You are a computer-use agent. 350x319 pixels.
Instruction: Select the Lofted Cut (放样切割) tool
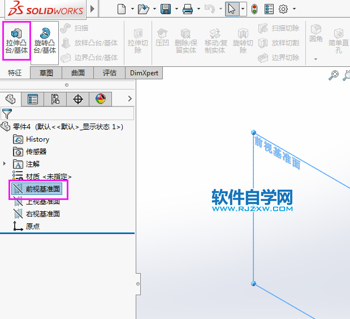(x=279, y=43)
